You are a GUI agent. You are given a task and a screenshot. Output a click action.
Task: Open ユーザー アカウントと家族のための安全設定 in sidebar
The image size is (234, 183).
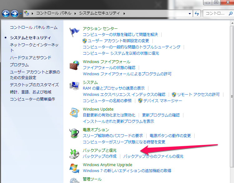(35, 75)
